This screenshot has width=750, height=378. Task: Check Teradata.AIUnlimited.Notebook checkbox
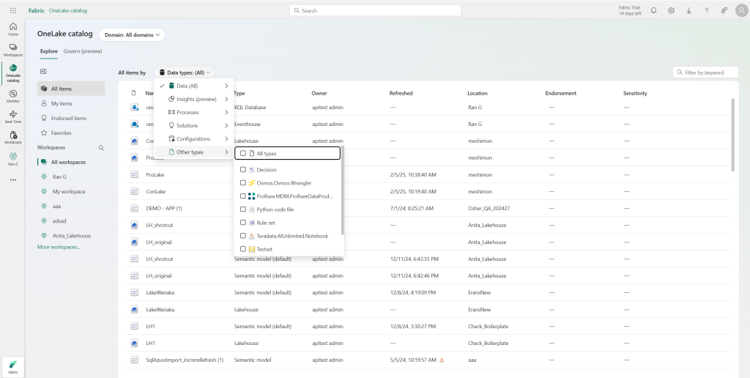(x=243, y=236)
